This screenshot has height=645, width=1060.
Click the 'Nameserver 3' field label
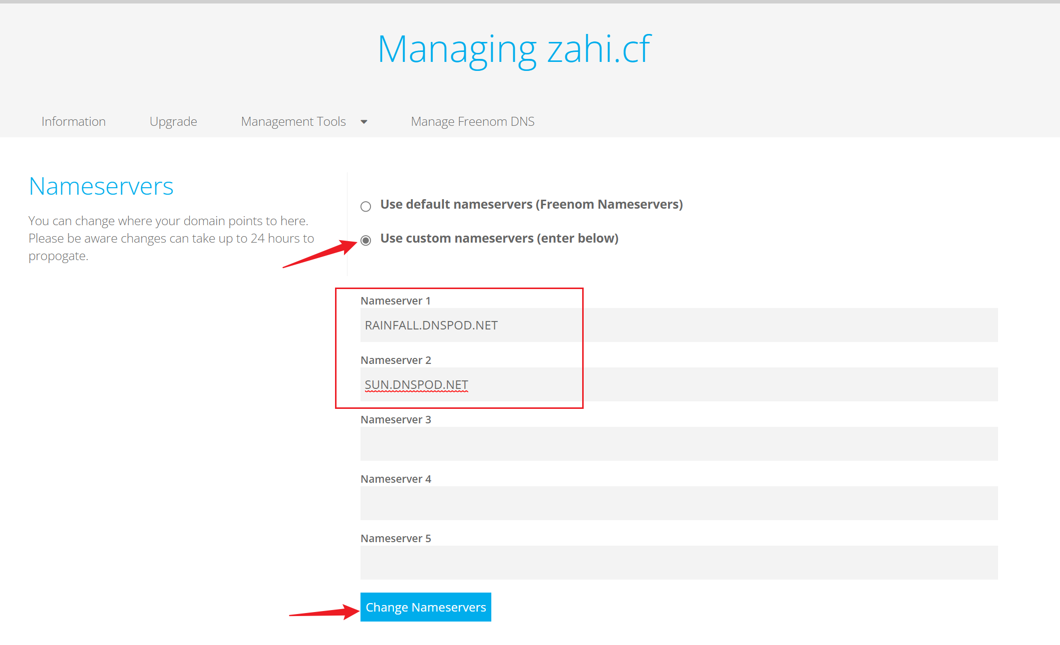[395, 419]
